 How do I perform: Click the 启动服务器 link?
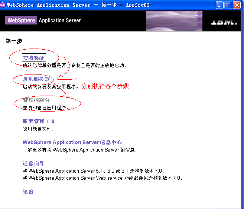tap(36, 79)
